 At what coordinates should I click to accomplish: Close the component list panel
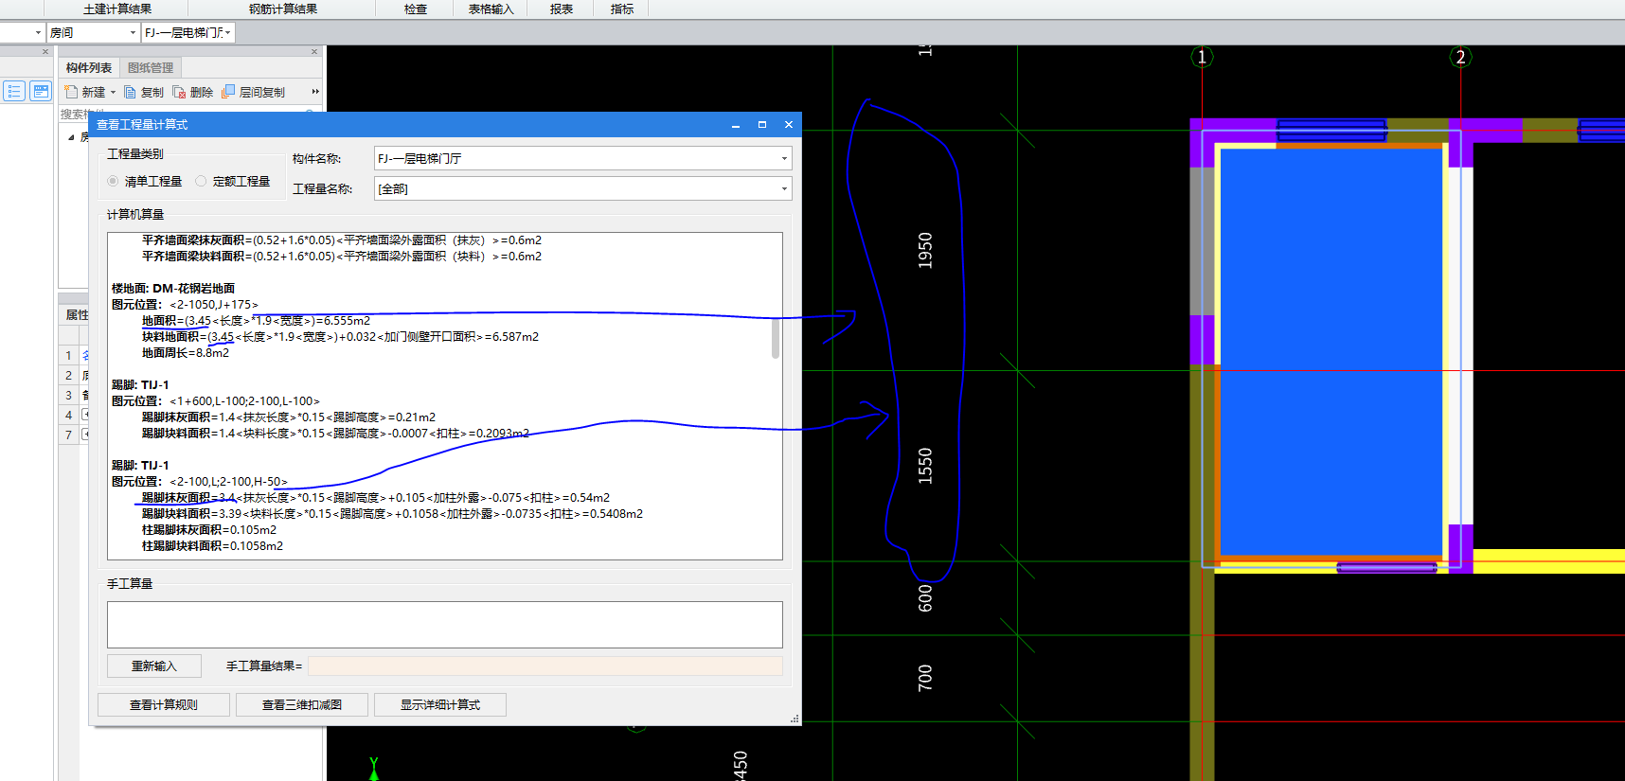pyautogui.click(x=314, y=52)
